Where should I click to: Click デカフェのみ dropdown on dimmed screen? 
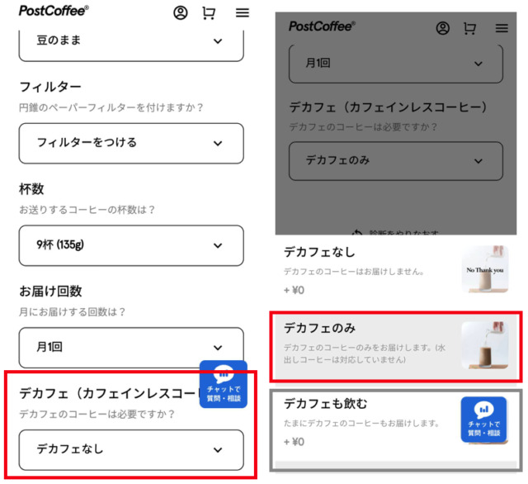(x=396, y=161)
